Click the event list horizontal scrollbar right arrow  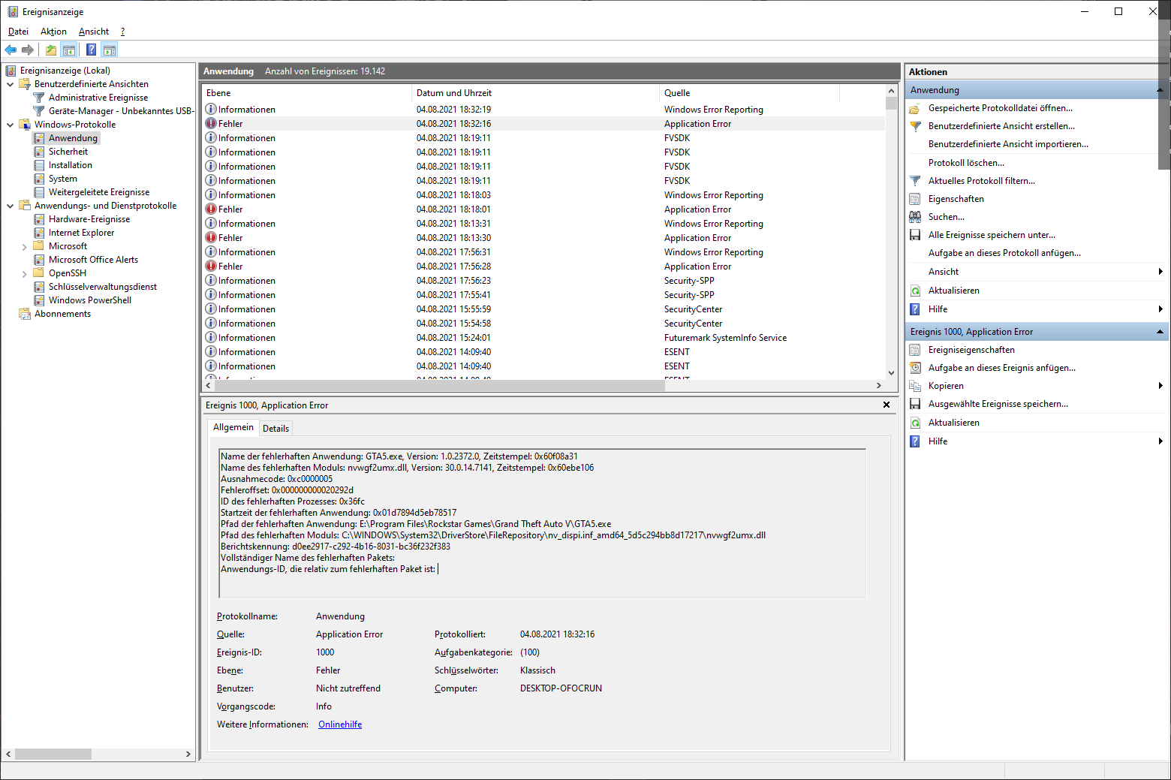[879, 385]
